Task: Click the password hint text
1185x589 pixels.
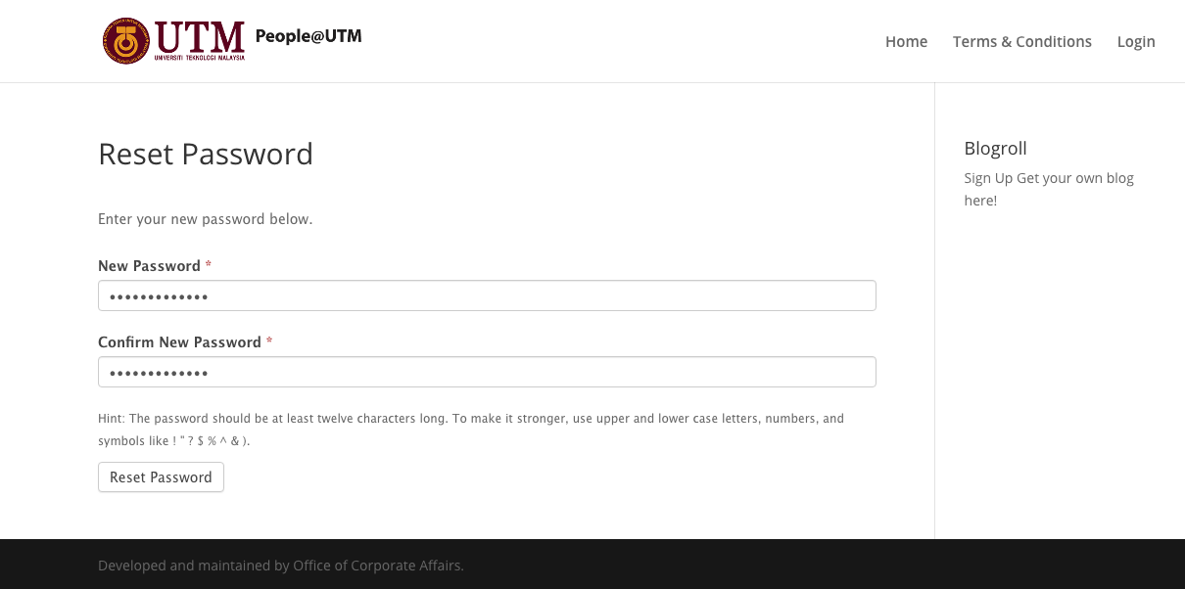Action: pyautogui.click(x=471, y=430)
